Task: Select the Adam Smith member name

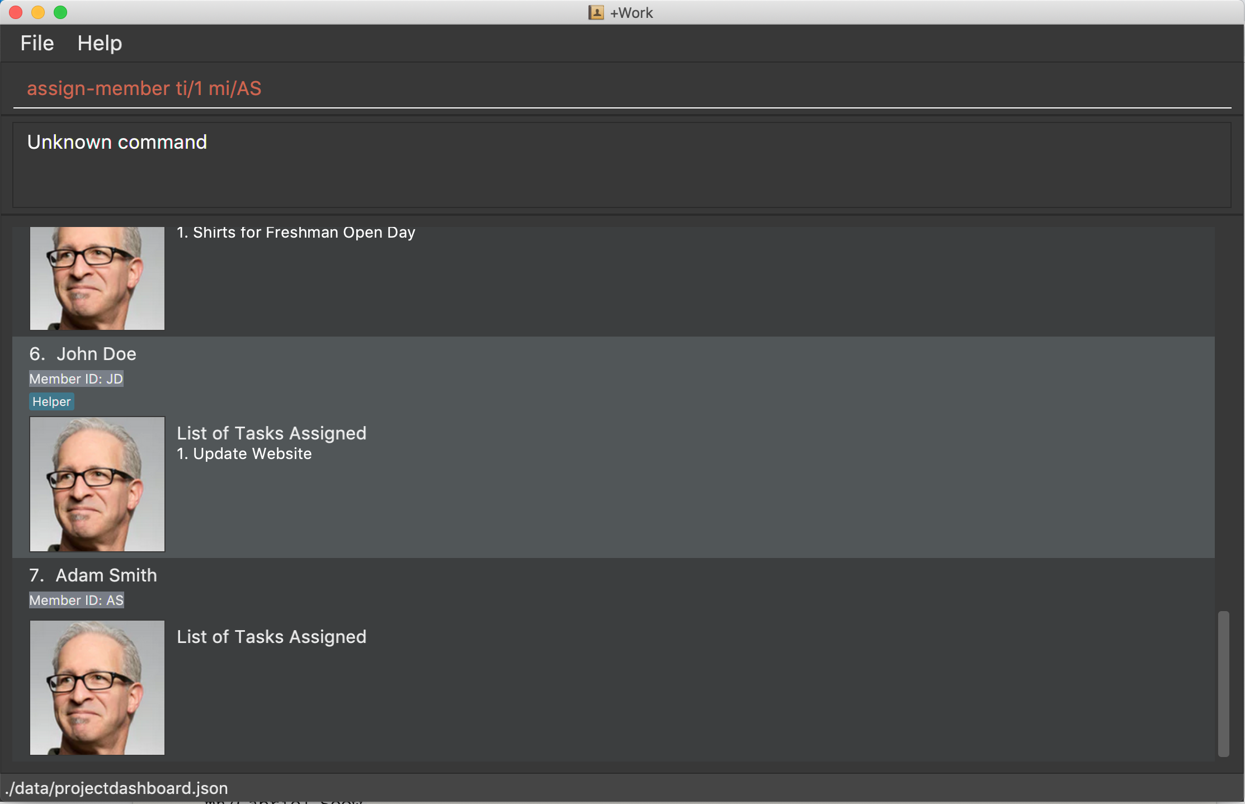Action: (x=106, y=575)
